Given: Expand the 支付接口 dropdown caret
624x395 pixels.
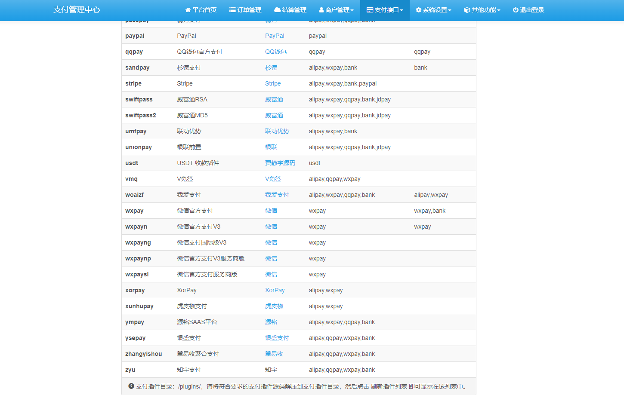Looking at the screenshot, I should point(402,10).
